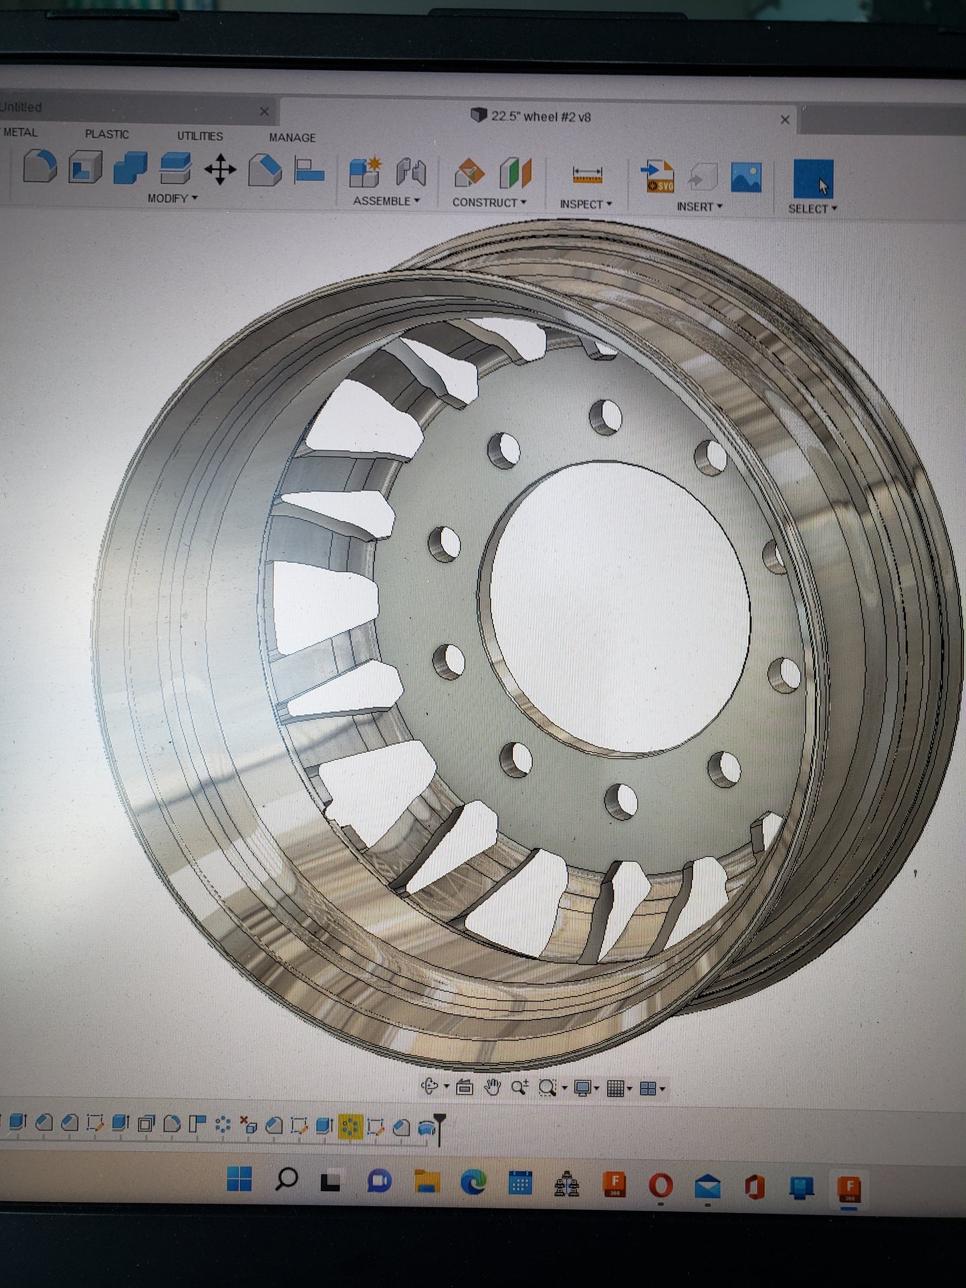The image size is (966, 1288).
Task: Close the Untitled document tab
Action: coord(264,111)
